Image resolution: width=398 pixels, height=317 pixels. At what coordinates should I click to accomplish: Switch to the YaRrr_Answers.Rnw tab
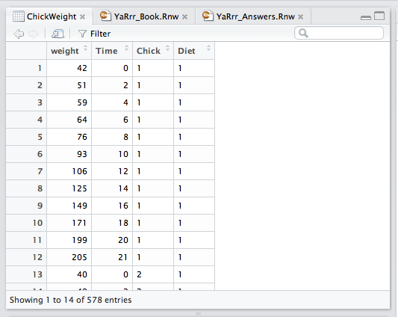point(253,16)
